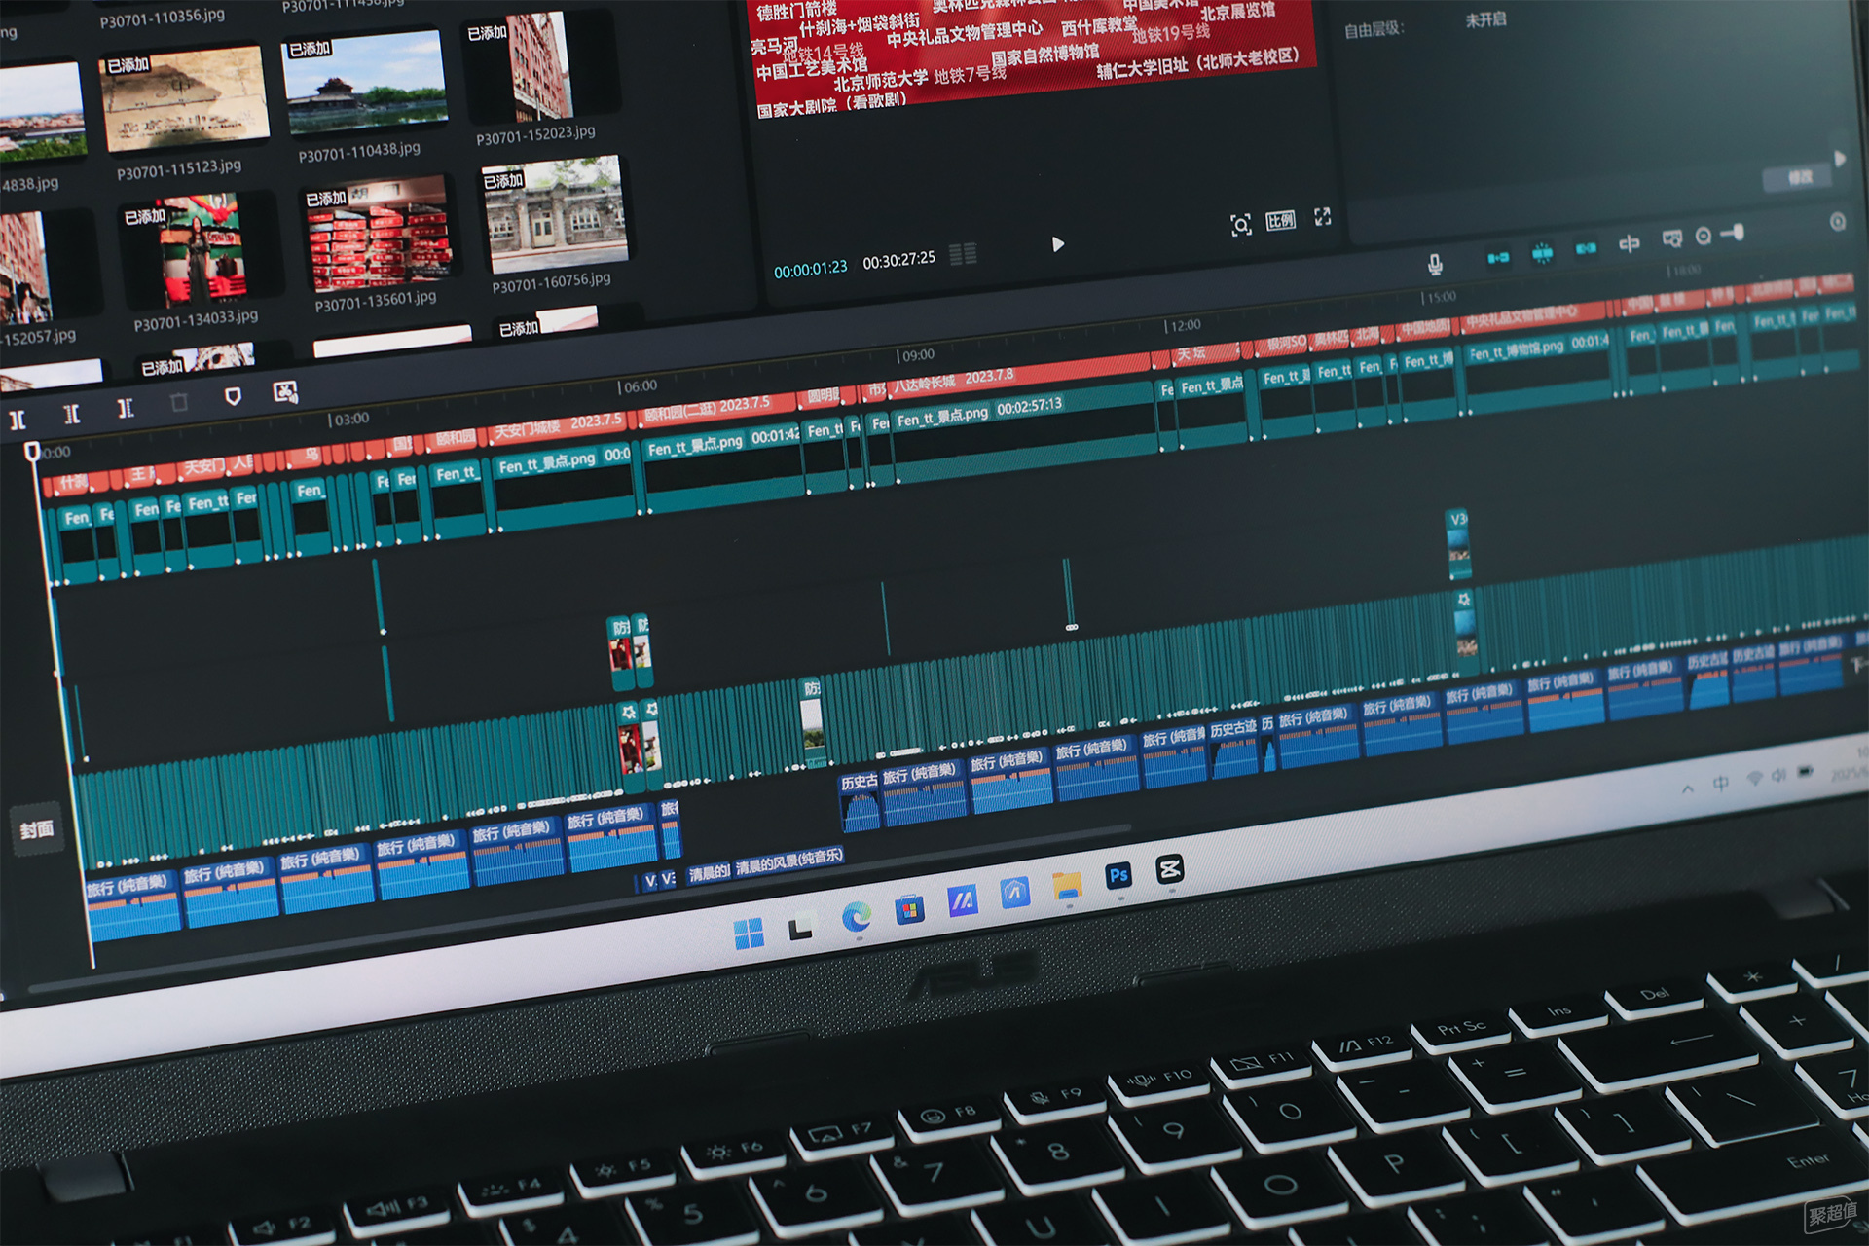Open the smart clip scissors-audio tool
Viewport: 1869px width, 1246px height.
click(285, 392)
